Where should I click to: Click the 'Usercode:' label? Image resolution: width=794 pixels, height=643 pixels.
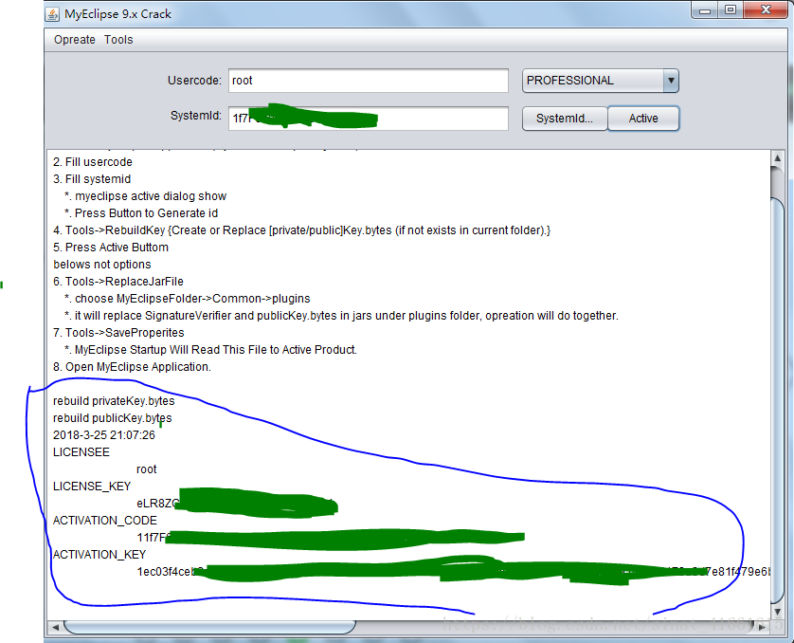coord(194,81)
